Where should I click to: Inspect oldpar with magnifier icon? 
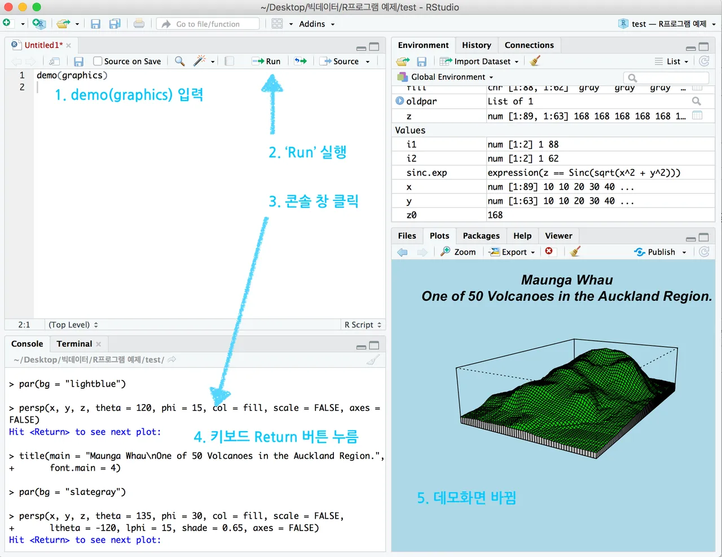click(x=697, y=101)
